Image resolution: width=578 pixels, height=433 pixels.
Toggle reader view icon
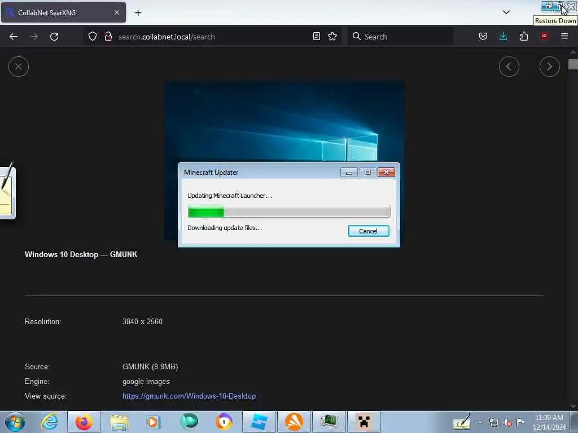316,37
